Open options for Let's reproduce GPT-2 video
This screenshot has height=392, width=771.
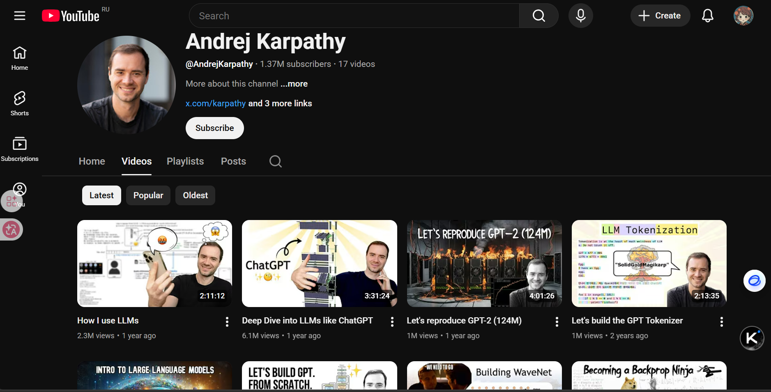[x=557, y=322]
